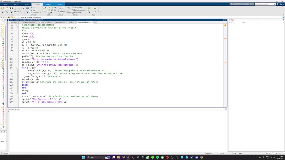Open the Editor panel actions menu

(x=224, y=20)
